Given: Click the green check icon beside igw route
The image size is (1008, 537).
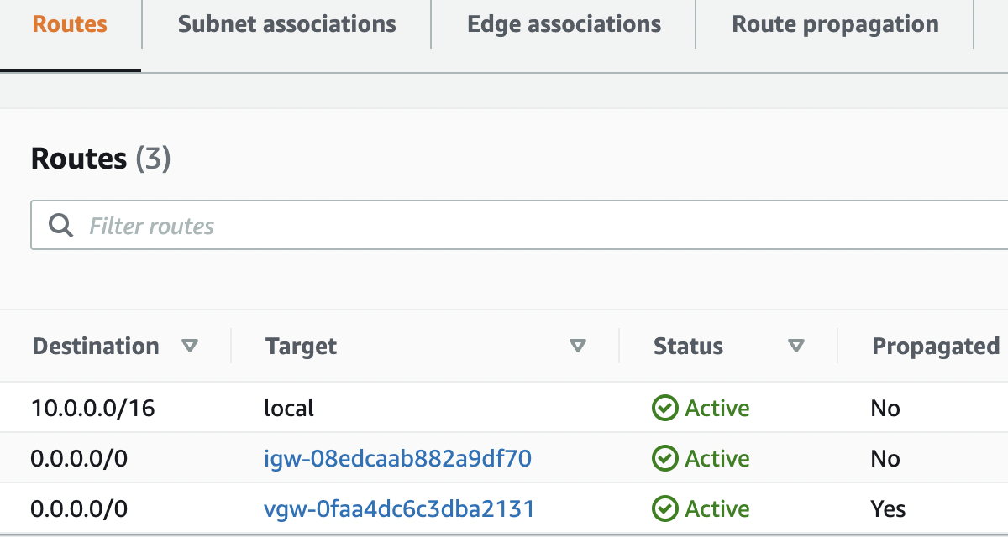Looking at the screenshot, I should click(x=664, y=458).
